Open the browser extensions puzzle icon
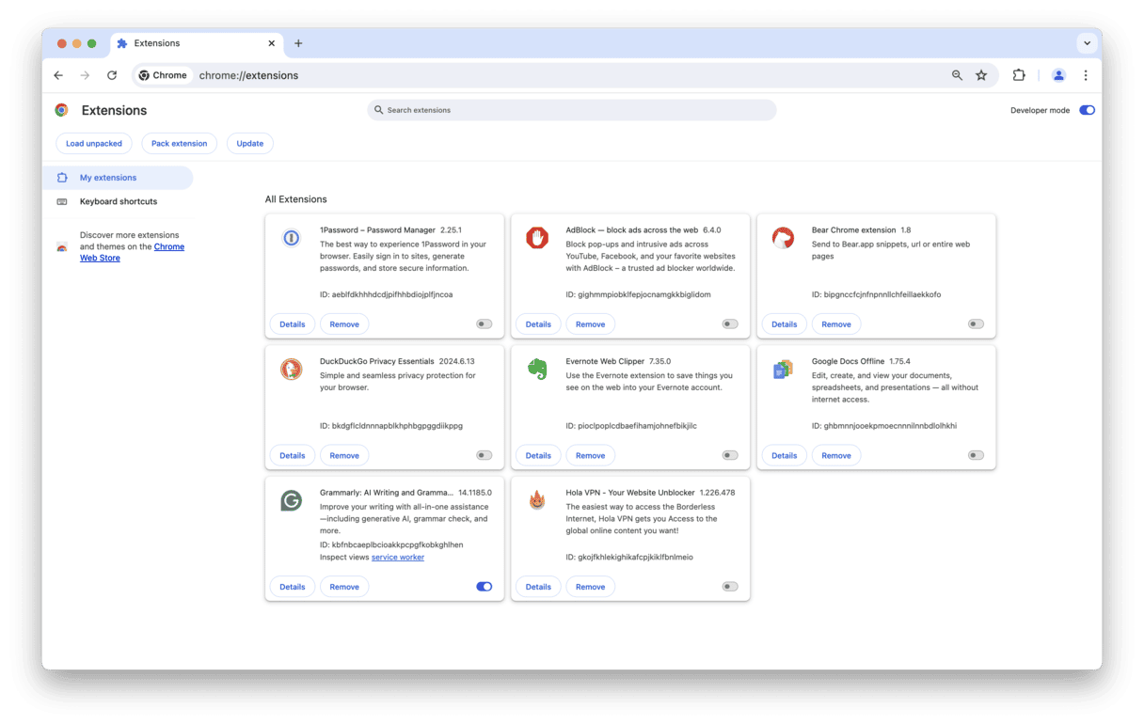The image size is (1144, 725). (1018, 75)
